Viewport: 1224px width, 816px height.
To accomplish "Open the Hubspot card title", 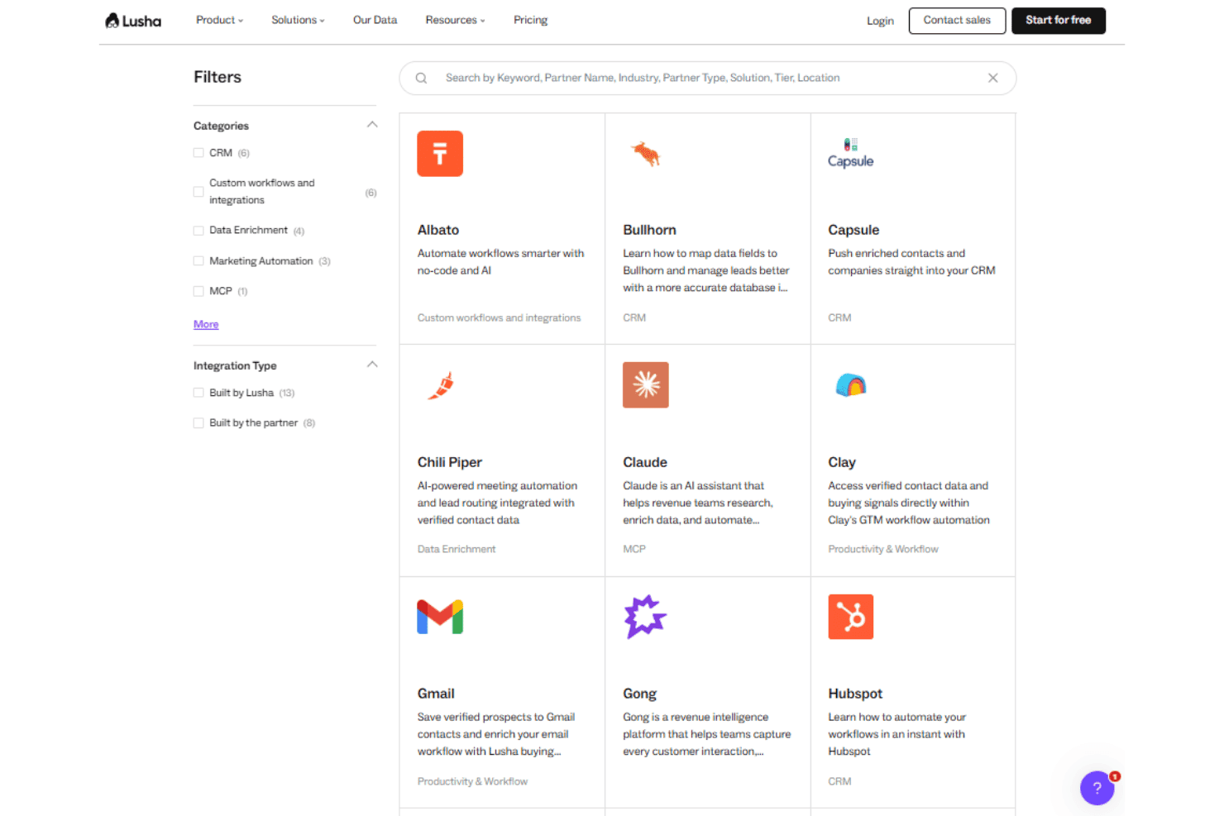I will click(x=855, y=694).
